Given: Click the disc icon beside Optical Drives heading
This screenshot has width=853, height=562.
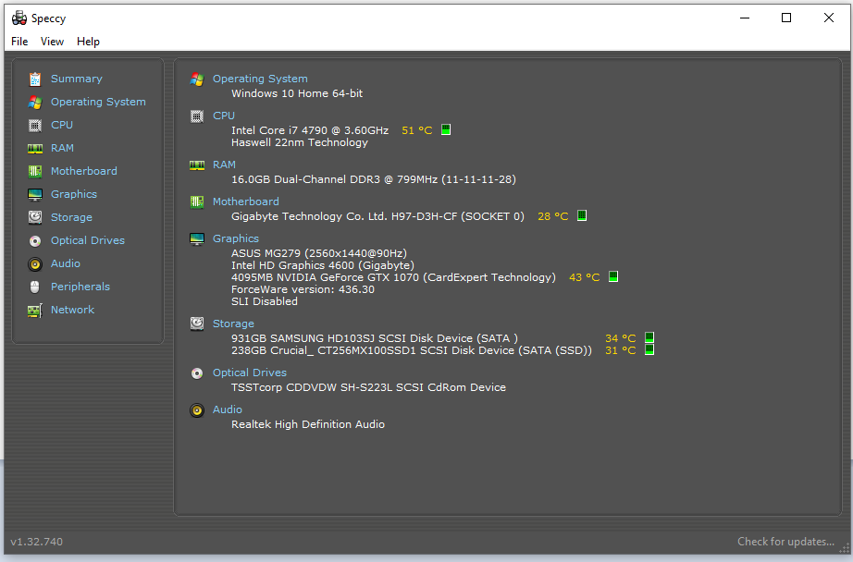Looking at the screenshot, I should [x=197, y=373].
